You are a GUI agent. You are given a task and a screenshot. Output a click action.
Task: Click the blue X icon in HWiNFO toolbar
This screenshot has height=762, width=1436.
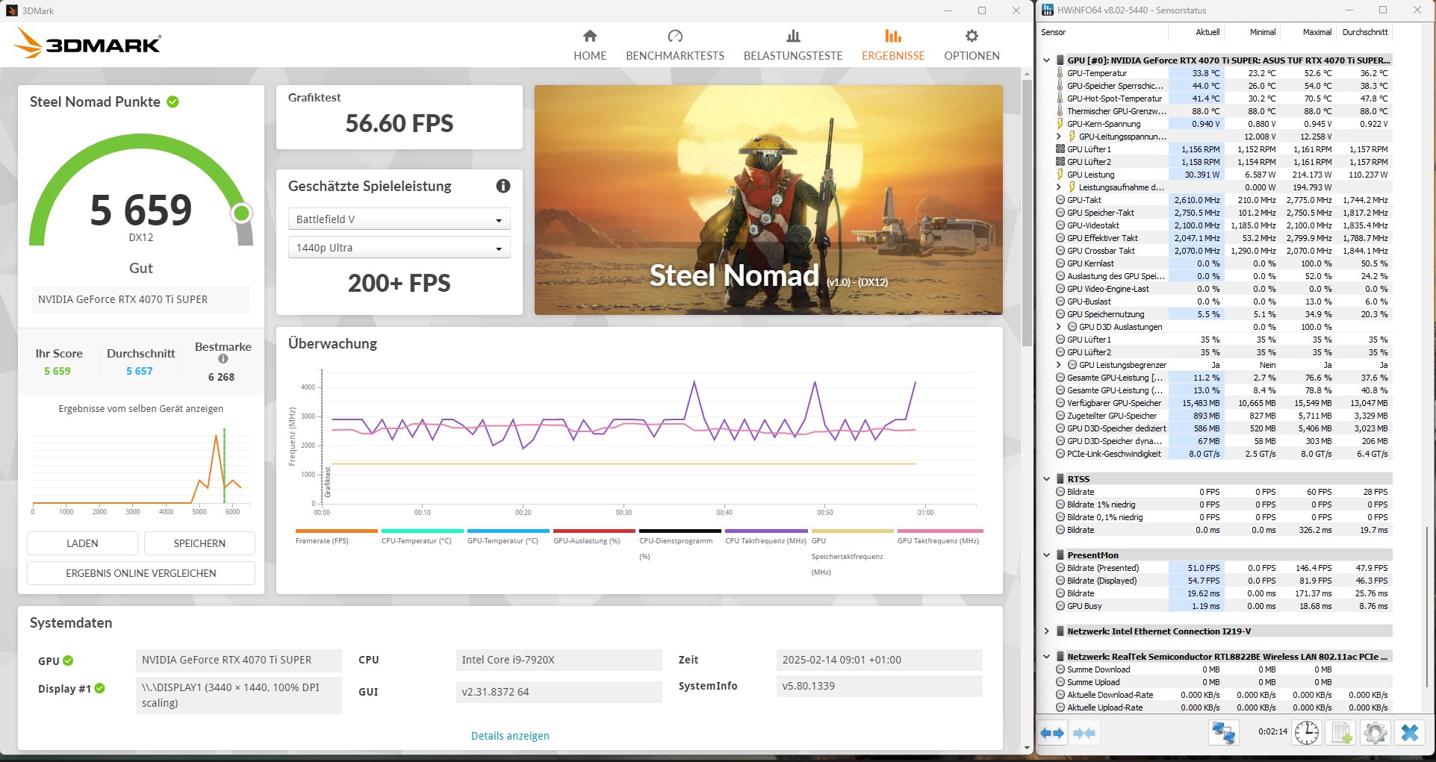(1410, 733)
